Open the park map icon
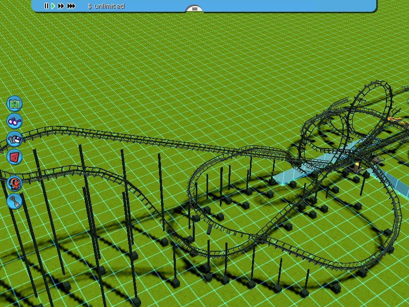409x307 pixels. (14, 103)
